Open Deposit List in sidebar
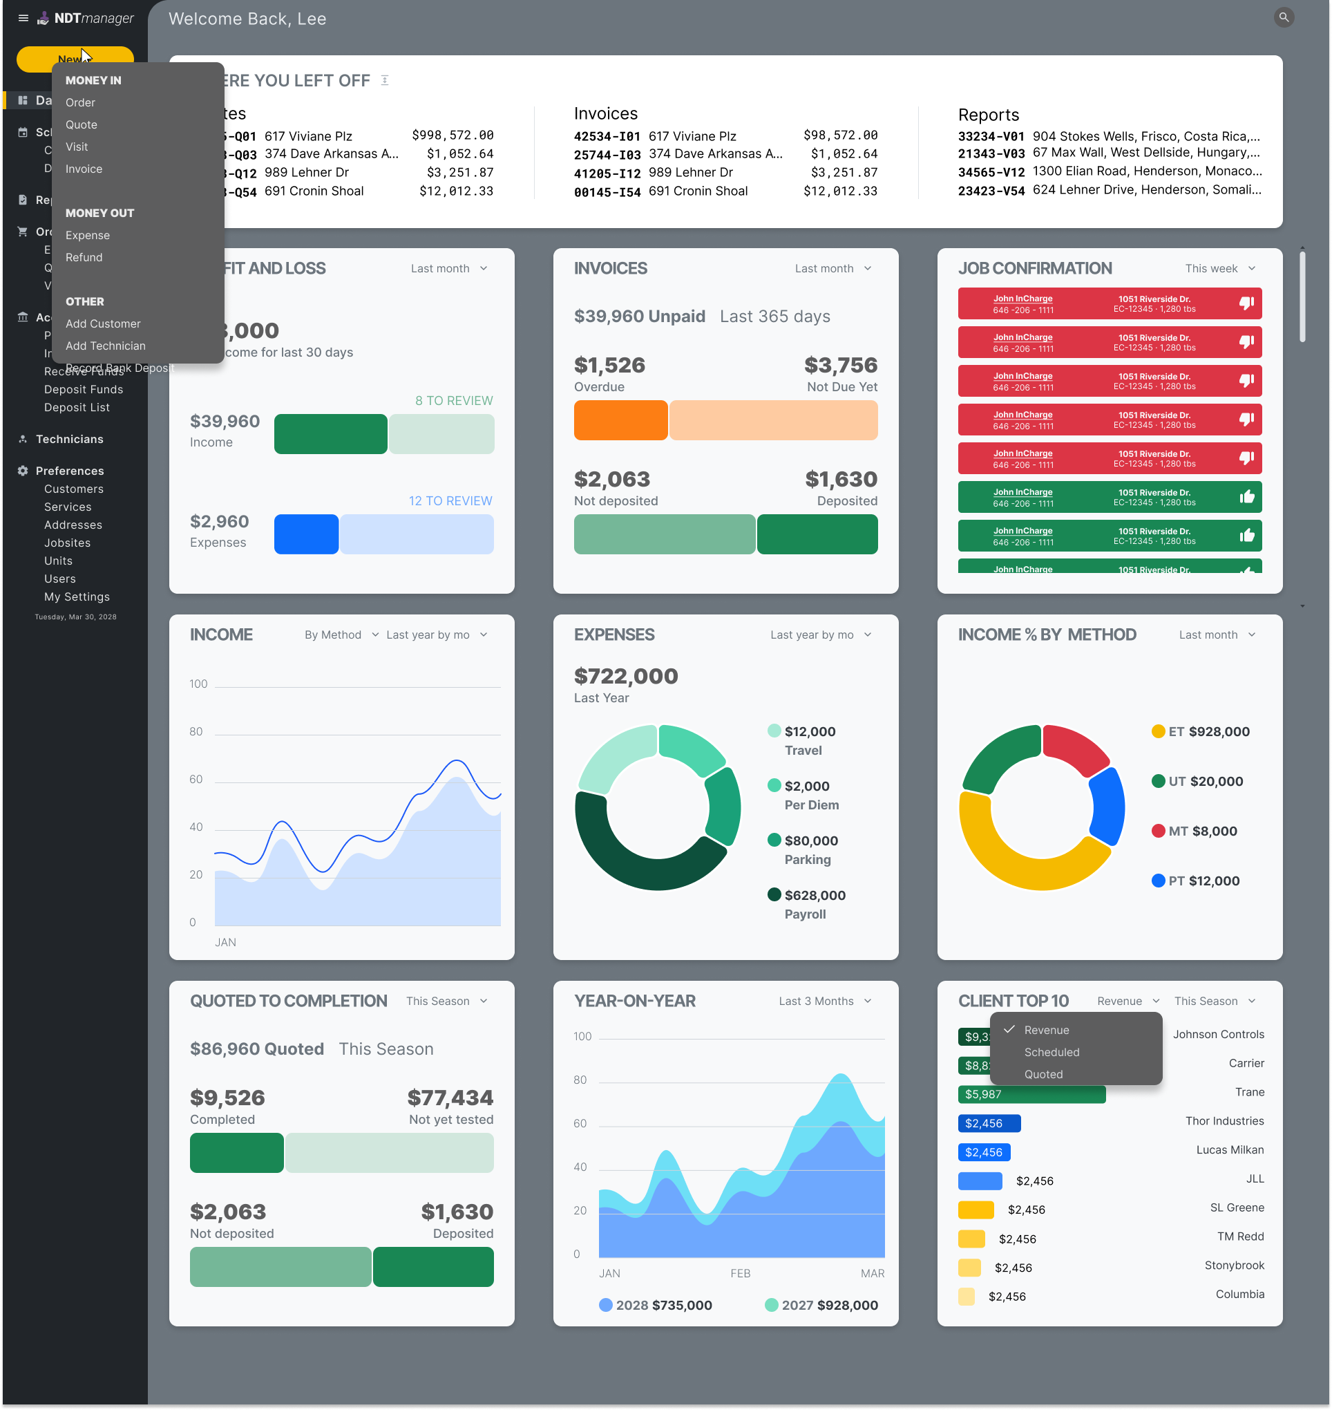Image resolution: width=1332 pixels, height=1410 pixels. 77,407
